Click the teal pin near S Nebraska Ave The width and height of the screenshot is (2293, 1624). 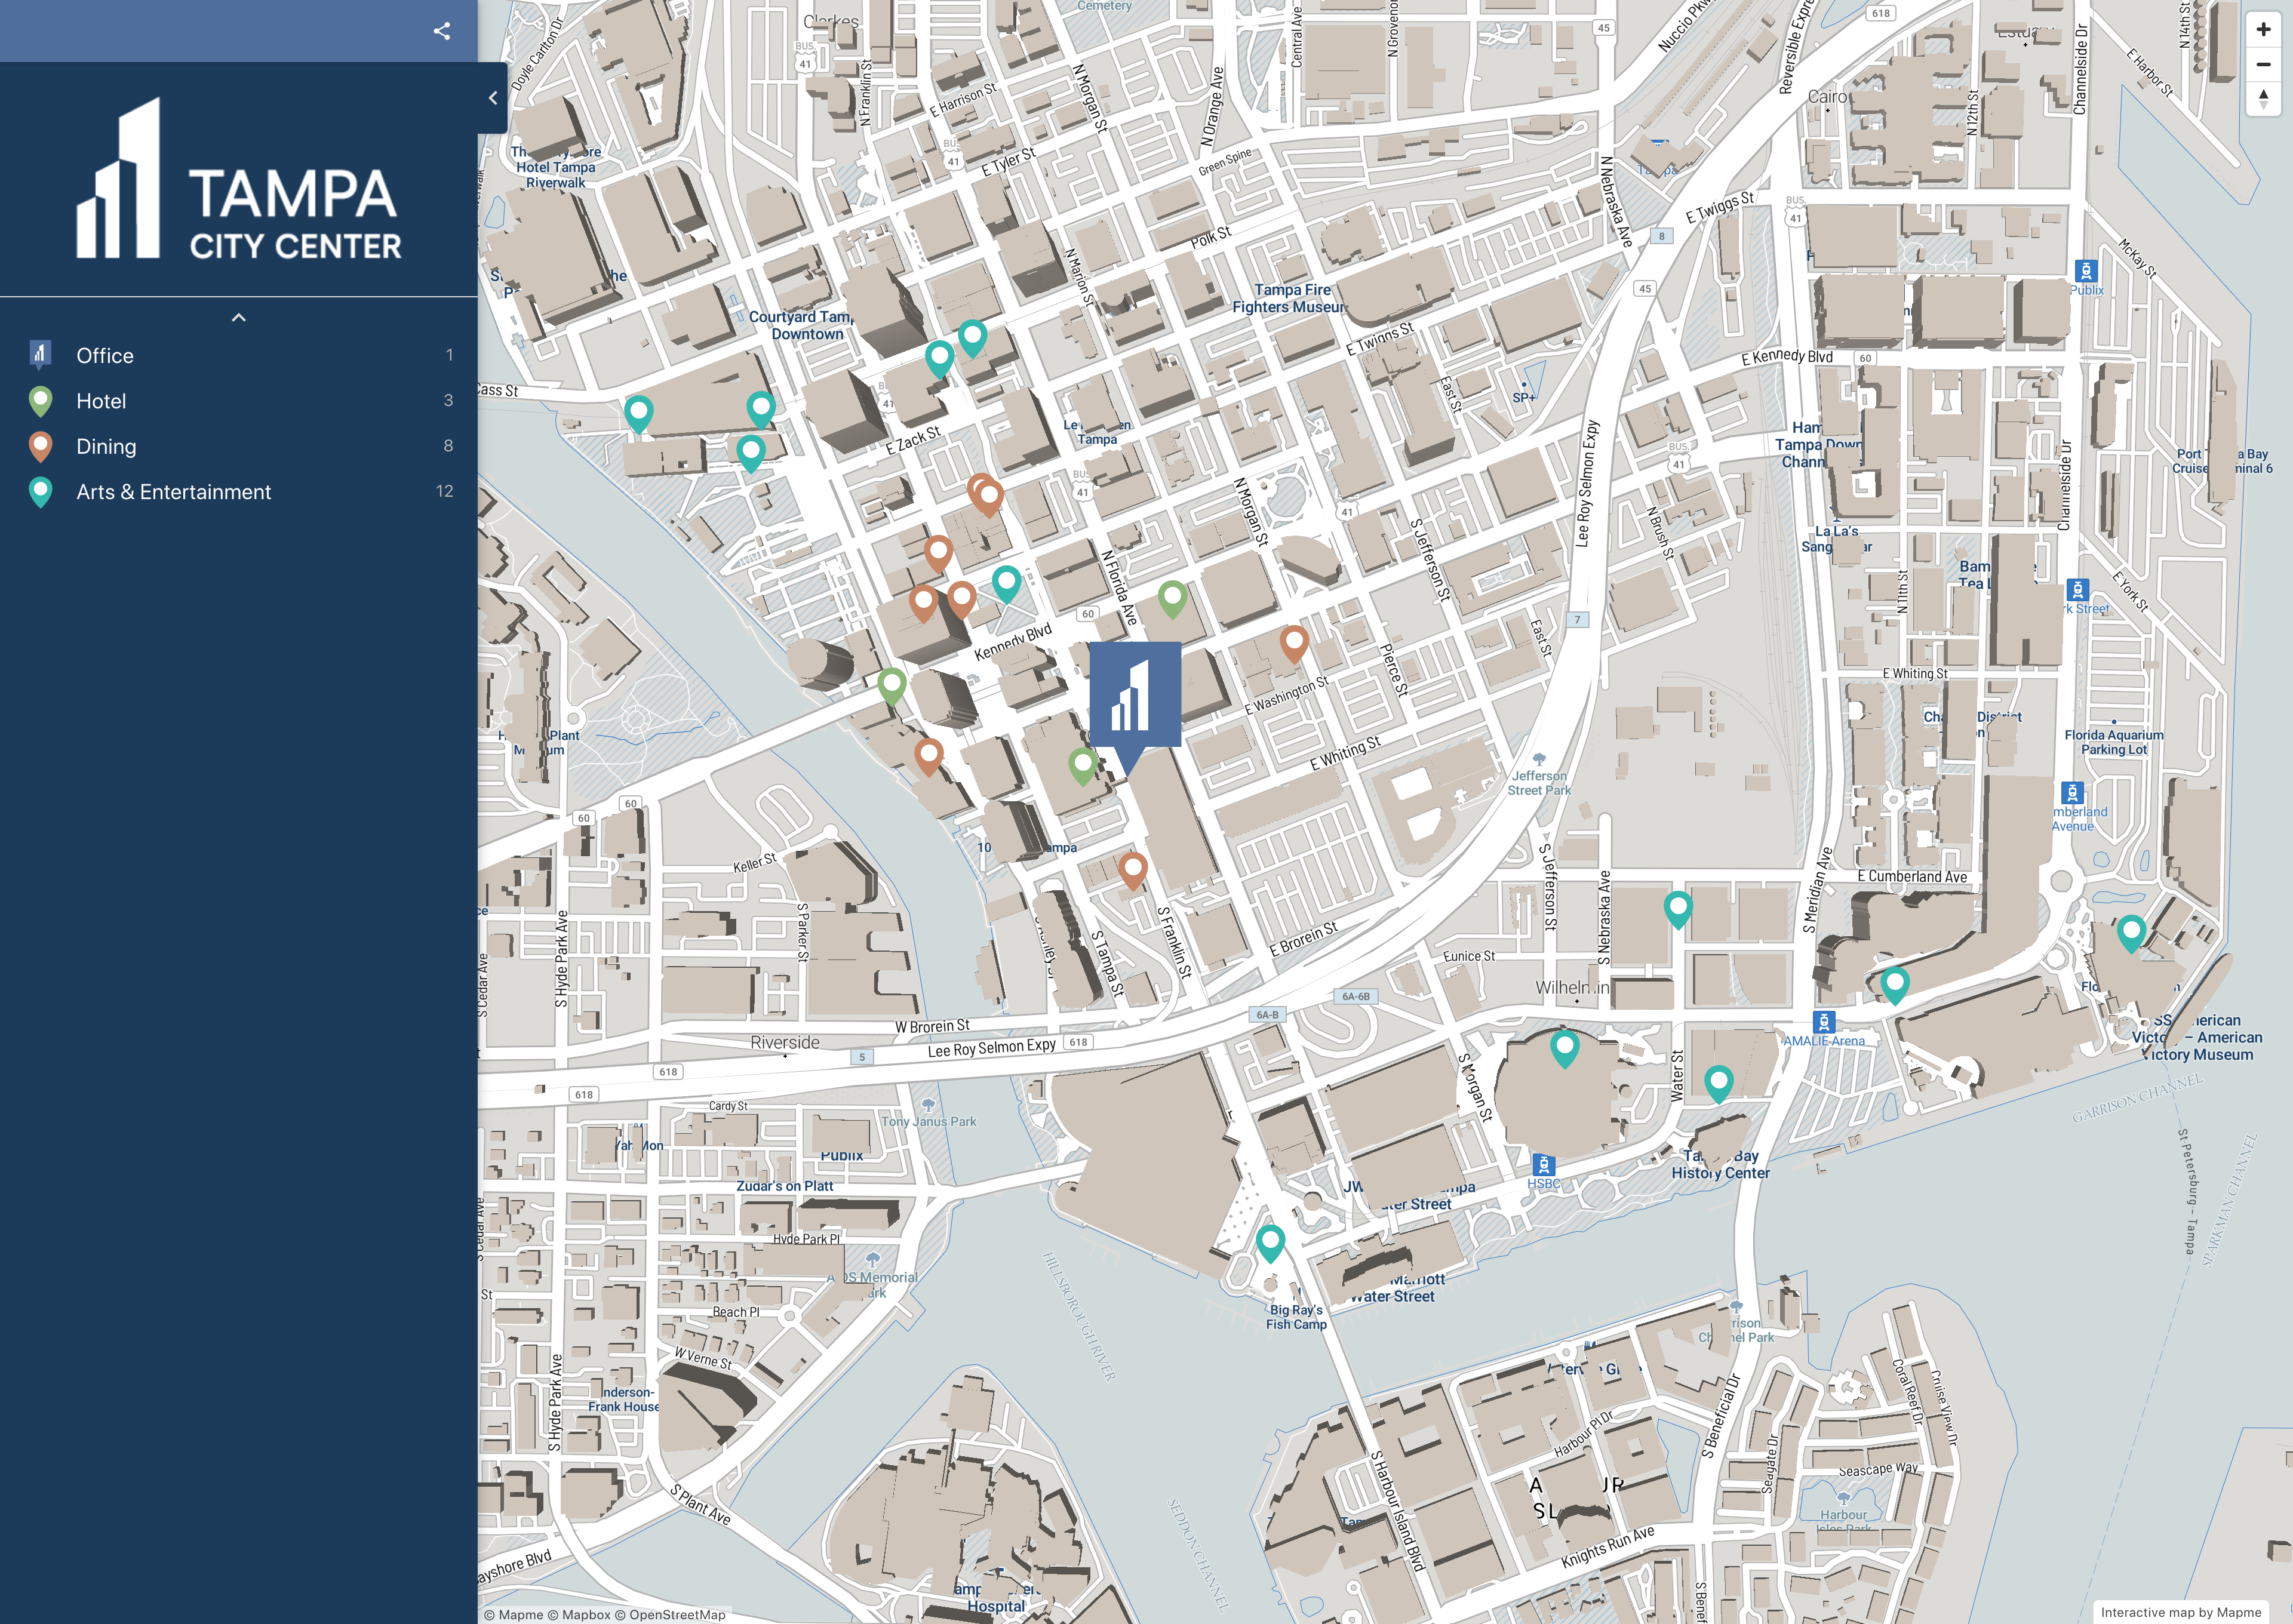pos(1677,910)
